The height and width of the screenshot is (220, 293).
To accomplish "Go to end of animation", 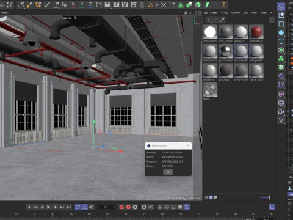I will (x=69, y=207).
